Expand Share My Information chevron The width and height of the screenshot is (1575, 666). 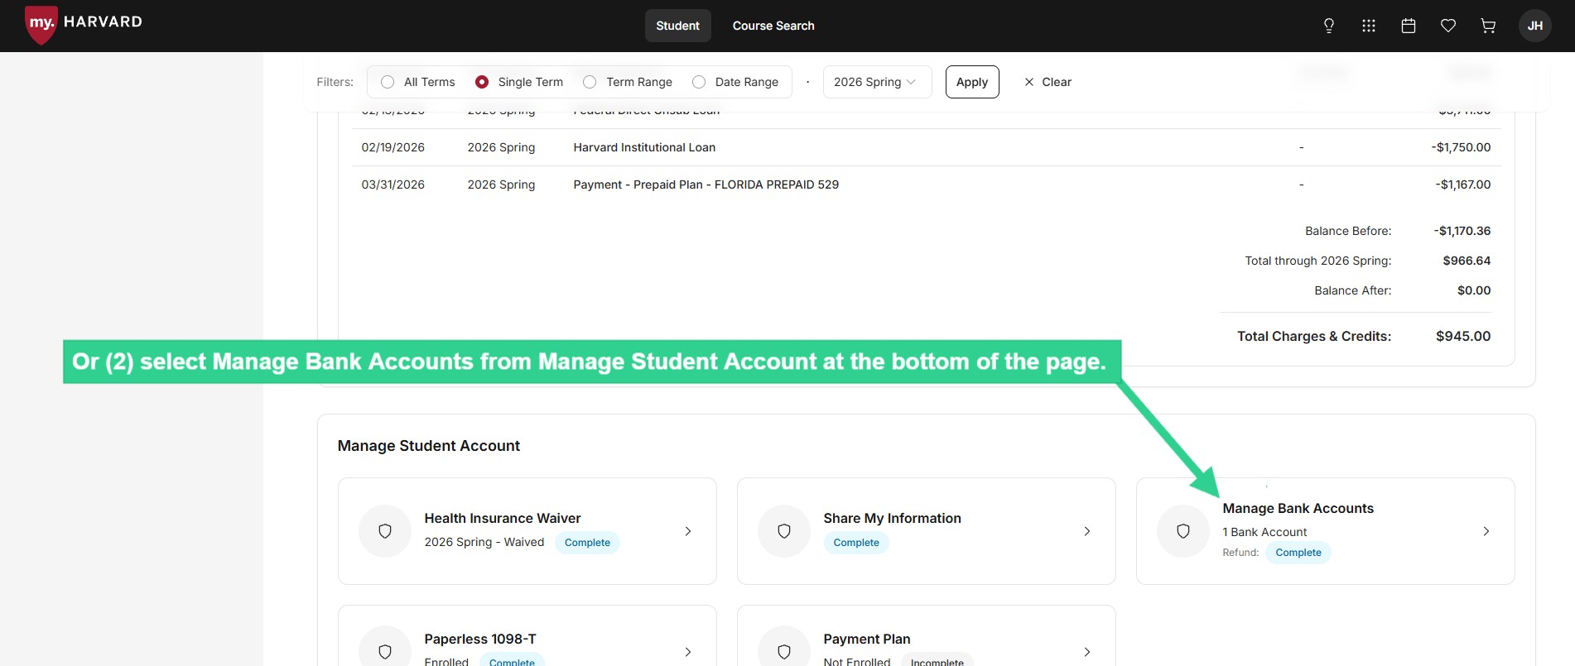pyautogui.click(x=1087, y=531)
